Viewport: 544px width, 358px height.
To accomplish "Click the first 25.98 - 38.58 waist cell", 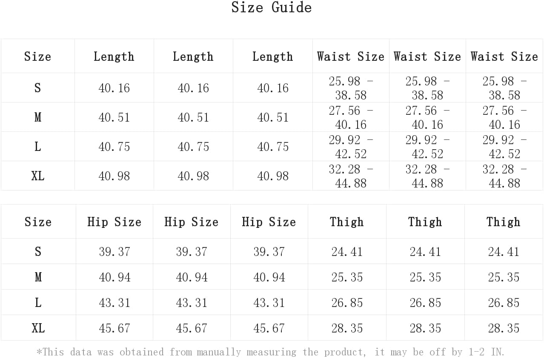I will pos(351,88).
